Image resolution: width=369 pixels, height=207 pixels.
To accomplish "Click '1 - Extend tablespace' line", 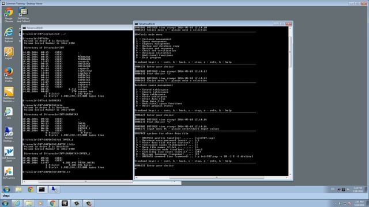I will (152, 90).
